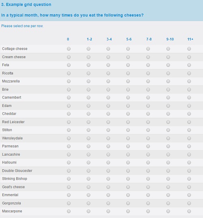The image size is (203, 218).
Task: Choose 1-2 for Cream cheese
Action: click(89, 57)
